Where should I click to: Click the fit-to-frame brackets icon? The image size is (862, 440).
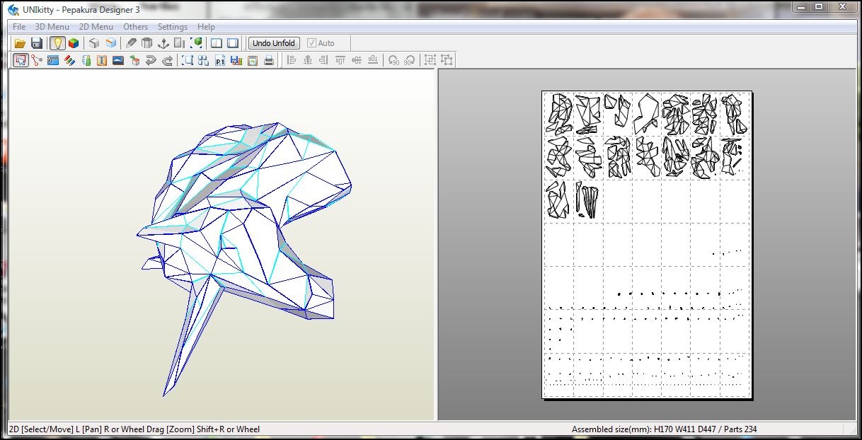[188, 60]
